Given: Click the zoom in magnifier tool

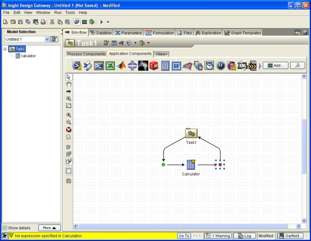Looking at the screenshot, I should [x=69, y=115].
